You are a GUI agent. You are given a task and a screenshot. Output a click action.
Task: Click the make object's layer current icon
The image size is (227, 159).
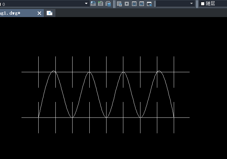[93, 4]
